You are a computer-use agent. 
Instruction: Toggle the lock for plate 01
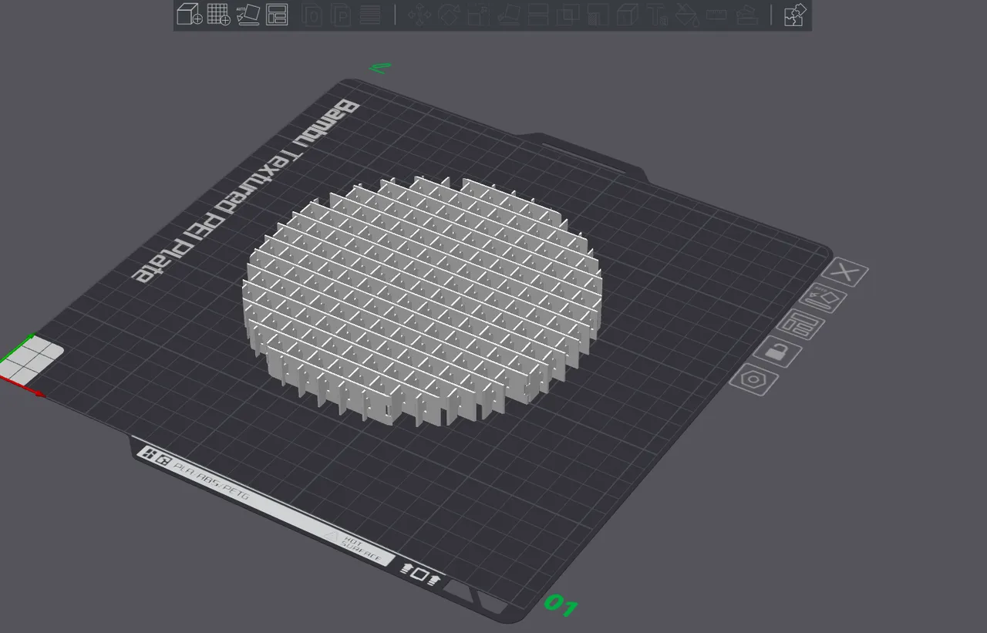(779, 353)
